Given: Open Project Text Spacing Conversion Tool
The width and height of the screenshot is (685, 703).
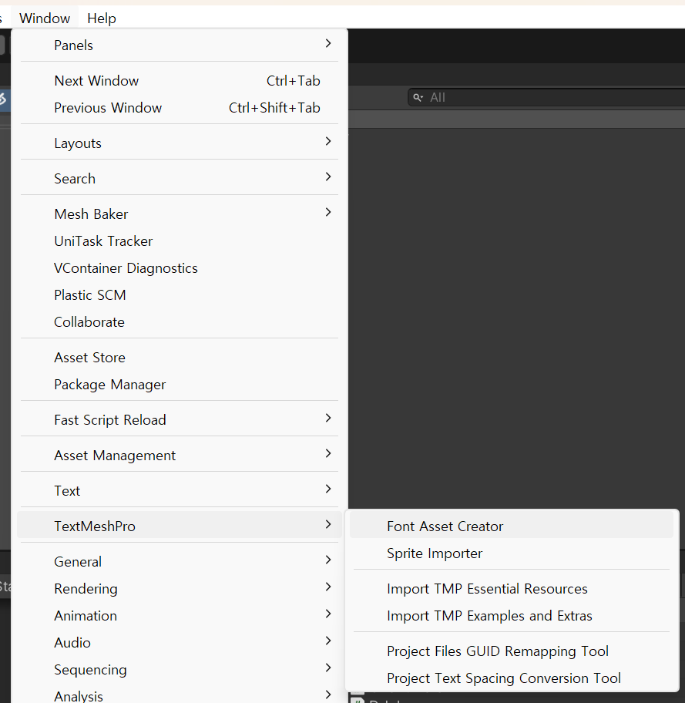Looking at the screenshot, I should (x=512, y=678).
